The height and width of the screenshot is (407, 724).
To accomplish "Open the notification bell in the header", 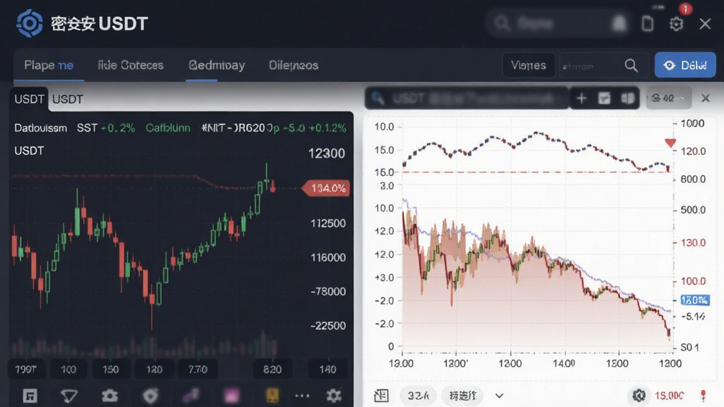I will click(x=619, y=23).
